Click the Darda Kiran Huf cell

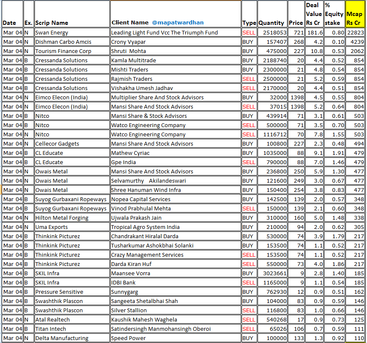click(176, 264)
